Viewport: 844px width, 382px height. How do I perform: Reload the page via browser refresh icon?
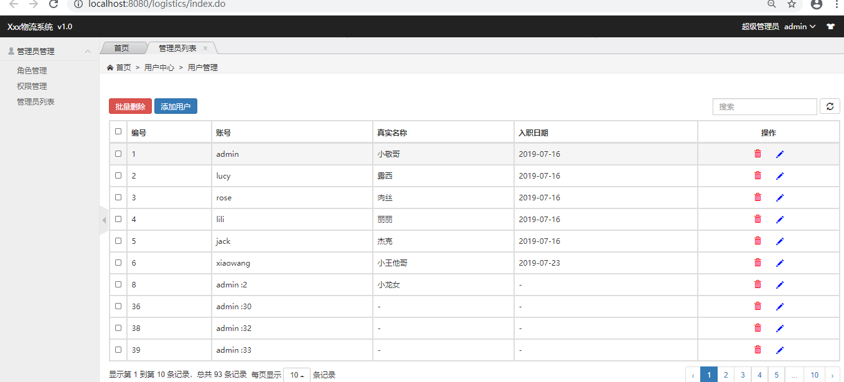(x=54, y=5)
